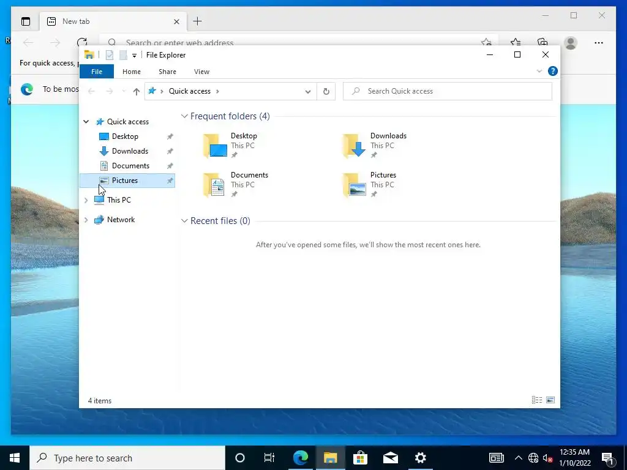This screenshot has width=627, height=470.
Task: Click the Back arrow in File Explorer
Action: 92,92
